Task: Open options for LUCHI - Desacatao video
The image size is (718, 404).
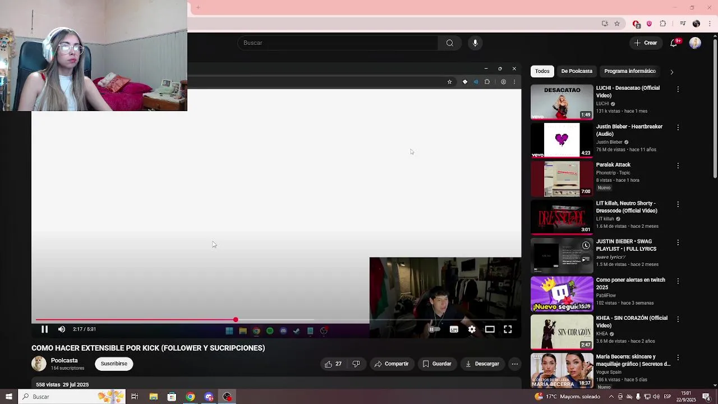Action: [678, 89]
